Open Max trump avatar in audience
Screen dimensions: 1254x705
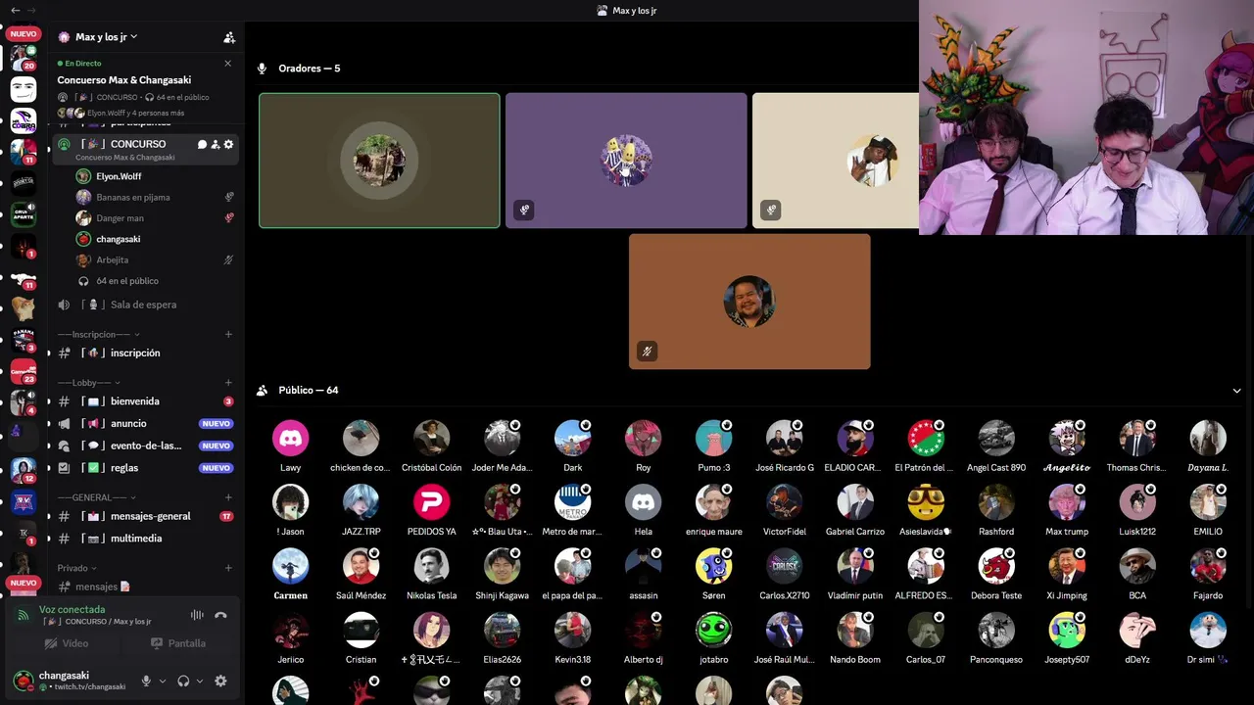pyautogui.click(x=1066, y=502)
